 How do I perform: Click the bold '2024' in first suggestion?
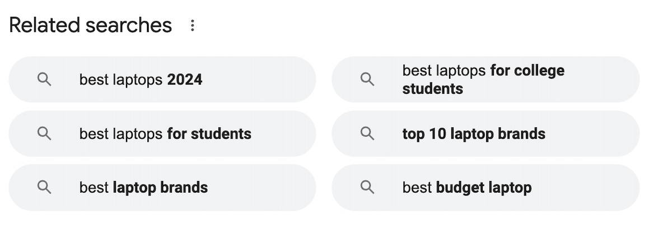185,80
